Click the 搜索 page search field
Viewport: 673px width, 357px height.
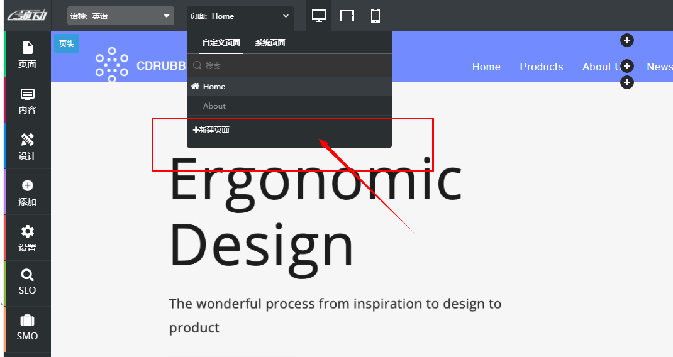coord(289,65)
